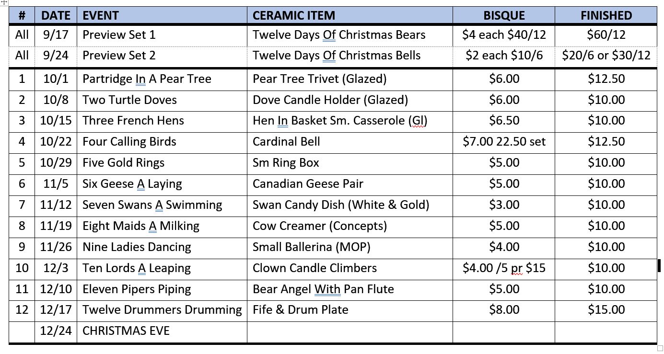
Task: Click the CERAMIC ITEM column header
Action: tap(293, 15)
